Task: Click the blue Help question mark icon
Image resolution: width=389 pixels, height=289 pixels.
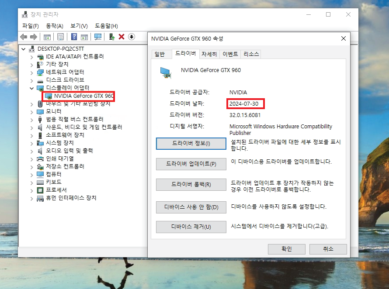Action: pyautogui.click(x=74, y=37)
